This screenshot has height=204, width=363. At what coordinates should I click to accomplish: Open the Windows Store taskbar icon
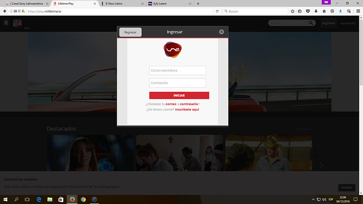[x=61, y=199]
